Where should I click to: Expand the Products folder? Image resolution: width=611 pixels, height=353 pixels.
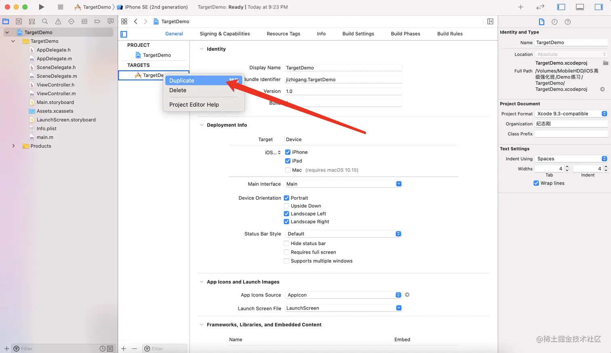click(x=13, y=146)
